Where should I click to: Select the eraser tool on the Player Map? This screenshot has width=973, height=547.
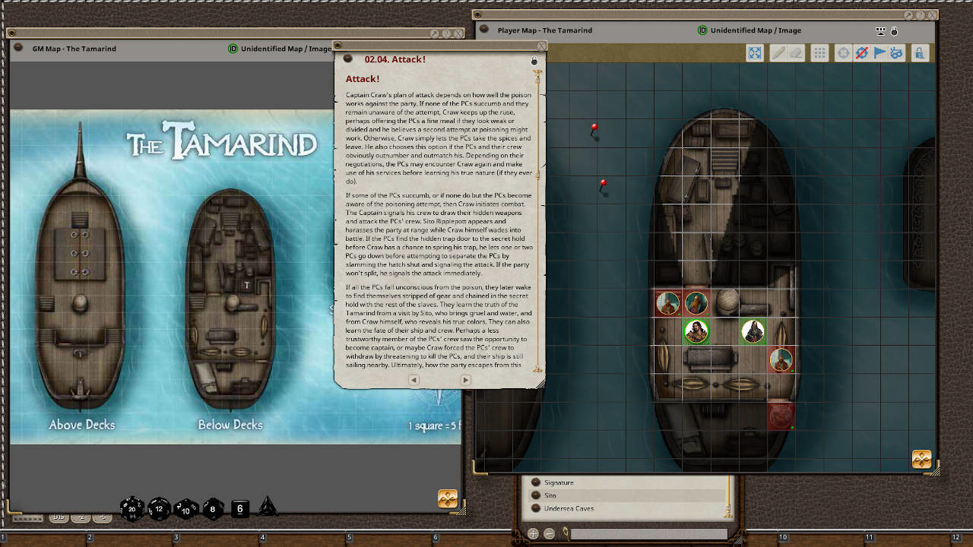pos(797,52)
